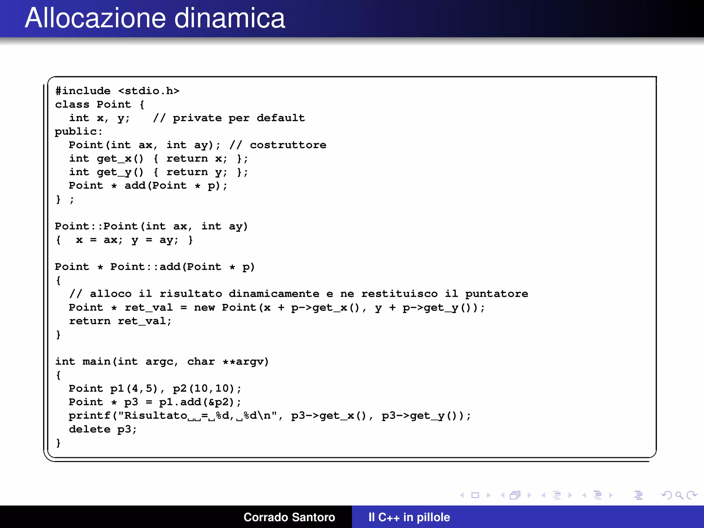Screen dimensions: 704x528
Task: Go to previous subsection arrow
Action: [543, 495]
